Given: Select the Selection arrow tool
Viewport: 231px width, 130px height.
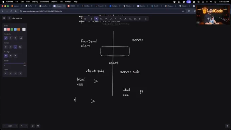Looking at the screenshot, I should pyautogui.click(x=96, y=19).
